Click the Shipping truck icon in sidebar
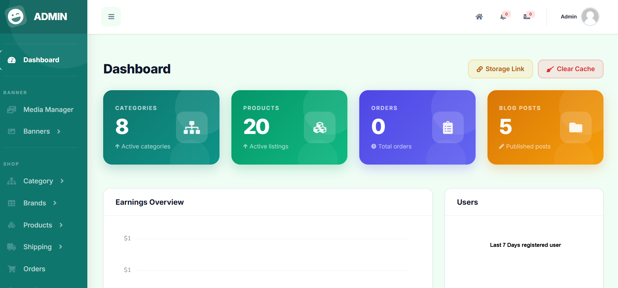This screenshot has height=288, width=618. [x=12, y=247]
